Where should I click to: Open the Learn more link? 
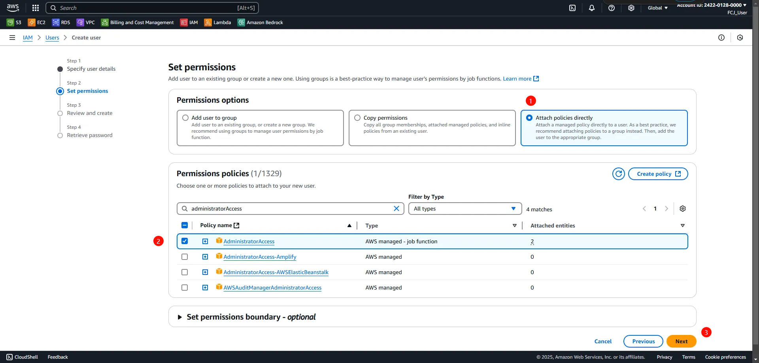(521, 79)
